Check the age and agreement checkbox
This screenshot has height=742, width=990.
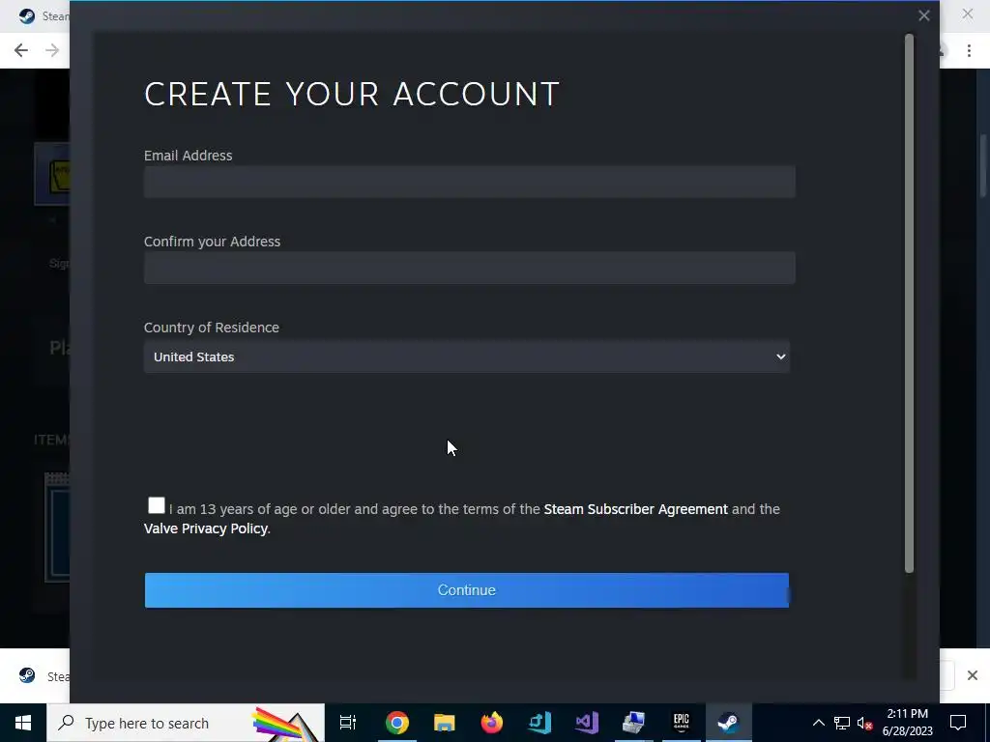(156, 505)
